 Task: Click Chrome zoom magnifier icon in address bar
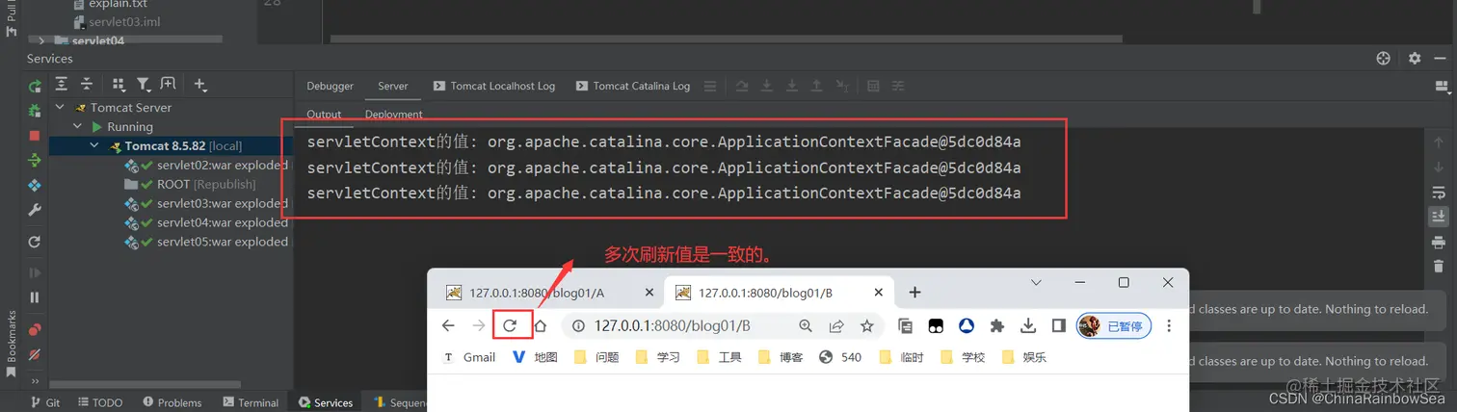tap(806, 326)
